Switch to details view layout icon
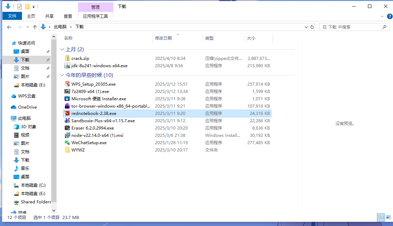This screenshot has height=226, width=393. click(381, 217)
